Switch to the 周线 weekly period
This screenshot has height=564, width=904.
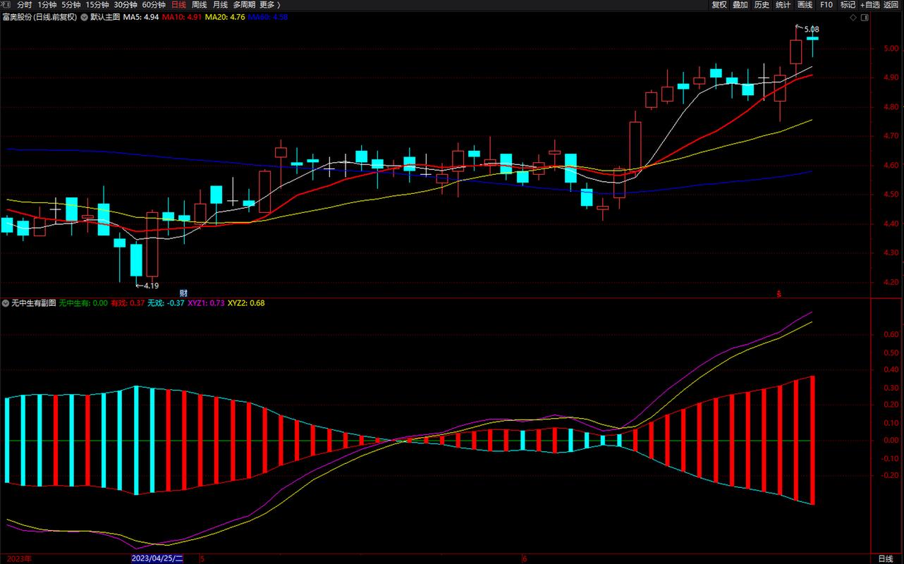(199, 5)
